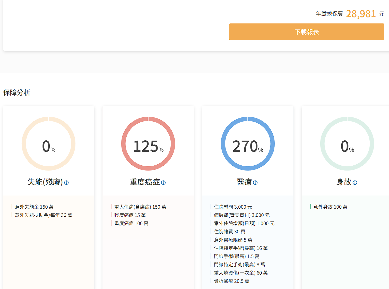
Task: Select the 重大燒燙傷(一次金) 60 萬 item
Action: (x=241, y=273)
